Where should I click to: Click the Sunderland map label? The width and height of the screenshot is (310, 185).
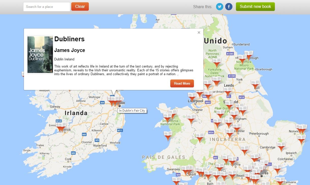click(x=242, y=44)
